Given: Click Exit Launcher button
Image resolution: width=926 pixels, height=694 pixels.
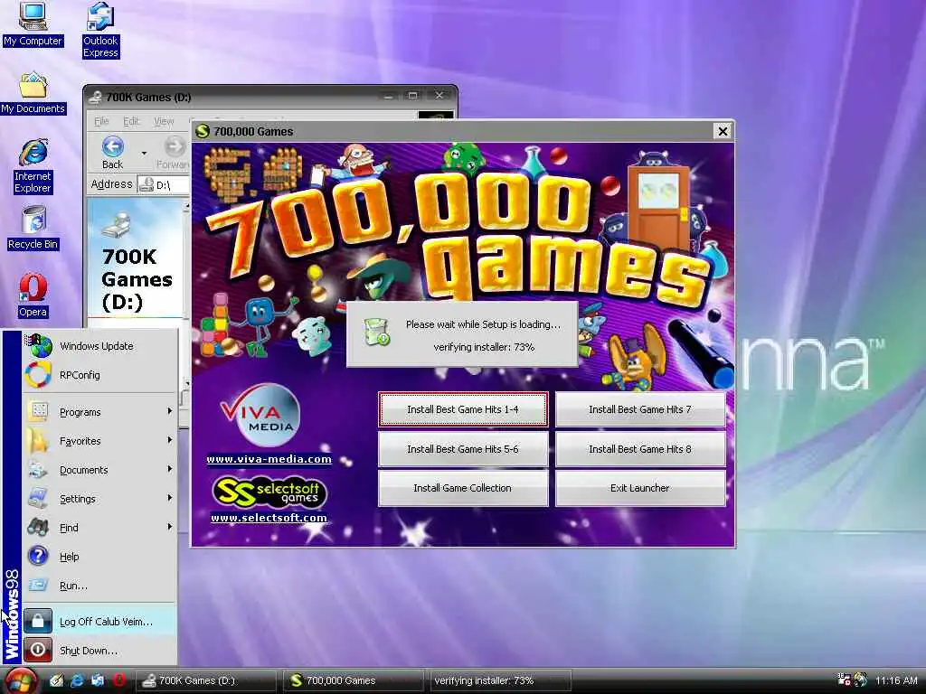Looking at the screenshot, I should click(640, 488).
